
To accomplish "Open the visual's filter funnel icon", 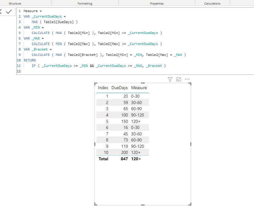I will [x=170, y=79].
